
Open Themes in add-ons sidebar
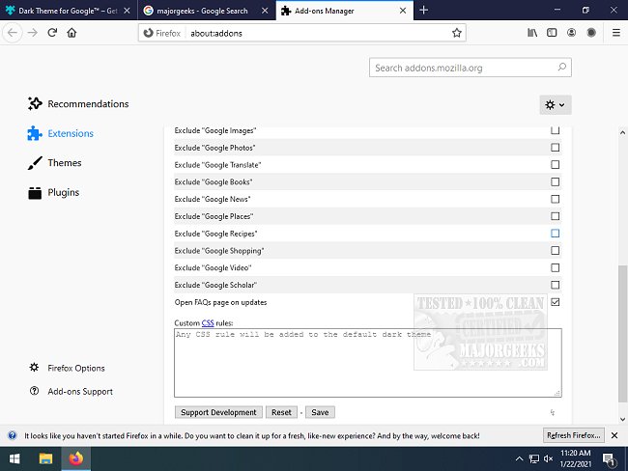54,163
